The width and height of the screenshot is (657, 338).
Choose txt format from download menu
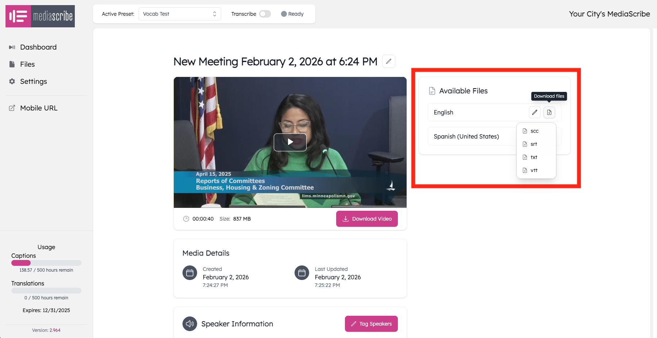click(534, 157)
